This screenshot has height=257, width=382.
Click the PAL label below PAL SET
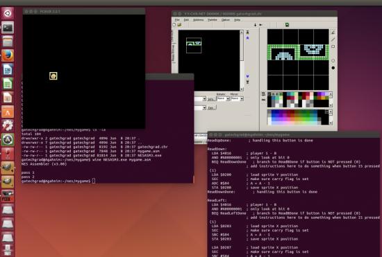coord(263,100)
